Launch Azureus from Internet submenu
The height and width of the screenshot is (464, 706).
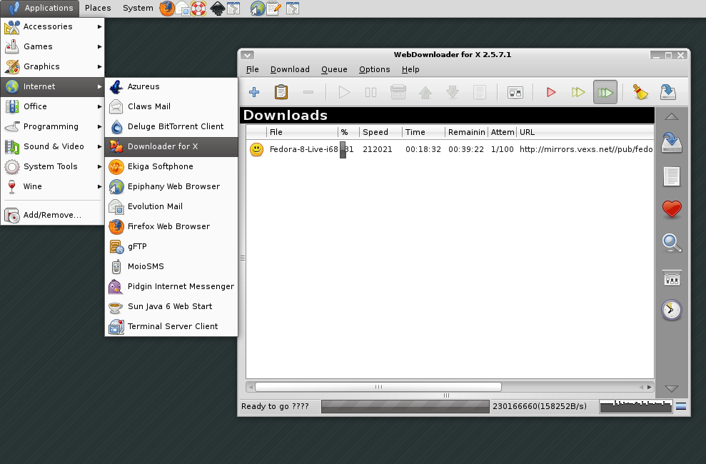171,86
